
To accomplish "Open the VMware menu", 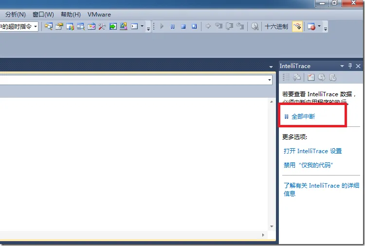I will click(99, 15).
